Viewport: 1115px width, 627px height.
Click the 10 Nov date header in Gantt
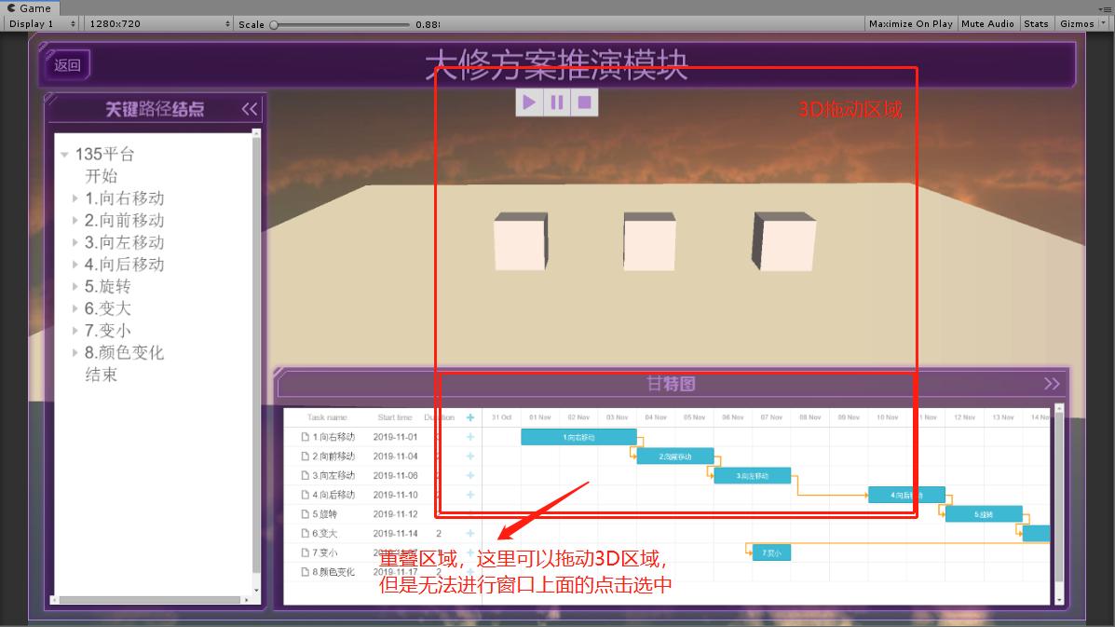[x=887, y=417]
